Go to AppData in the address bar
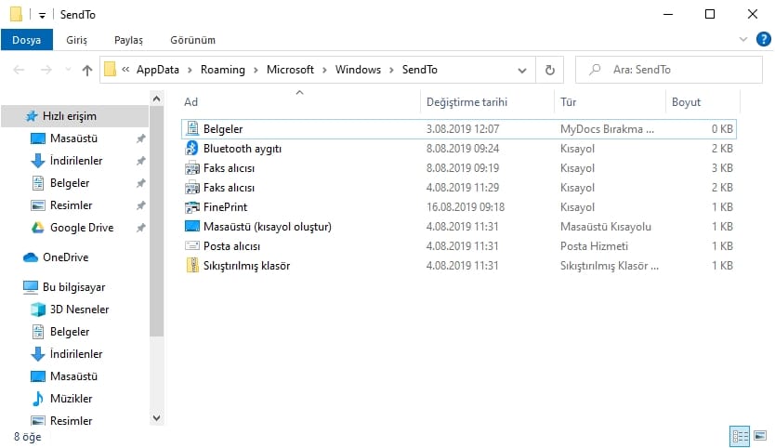The height and width of the screenshot is (448, 775). coord(158,70)
